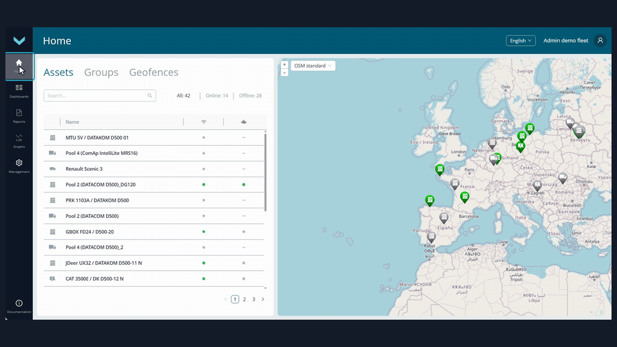Select page 1 in pagination
617x347 pixels.
pos(235,299)
